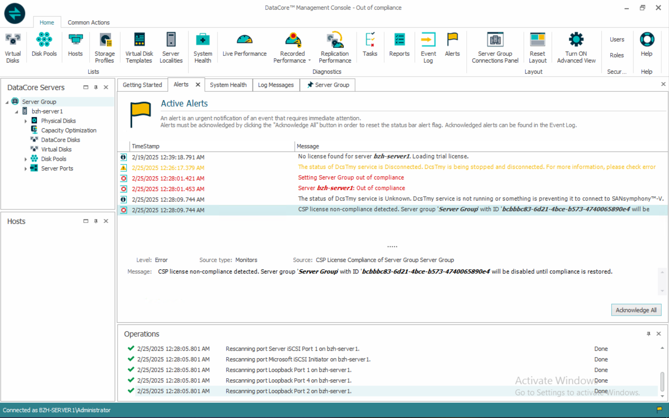Screen dimensions: 669x418
Task: Open the Common Actions ribbon tab
Action: click(88, 22)
